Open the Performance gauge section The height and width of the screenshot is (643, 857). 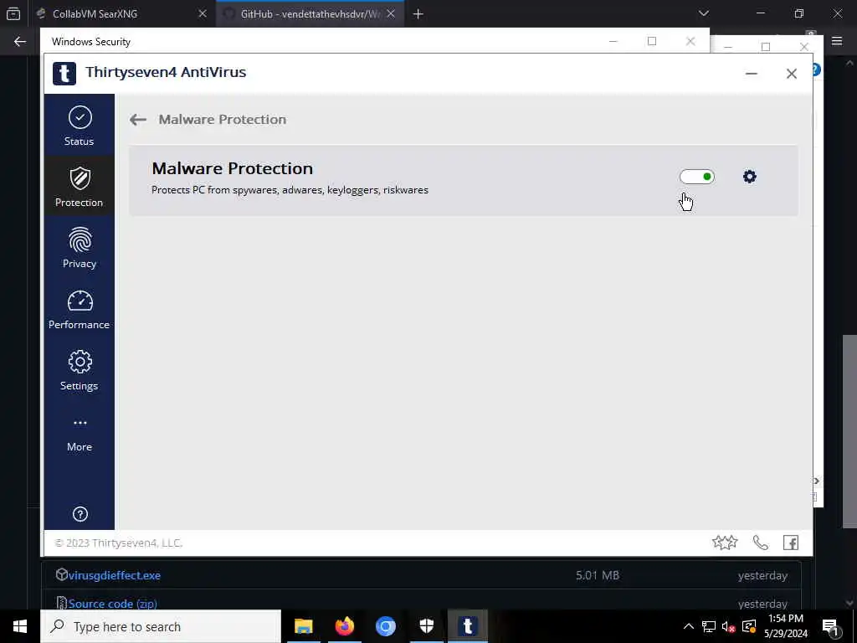[x=80, y=310]
